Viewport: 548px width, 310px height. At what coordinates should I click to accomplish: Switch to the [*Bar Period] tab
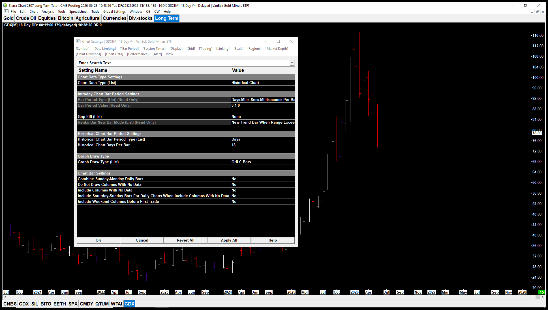[129, 49]
